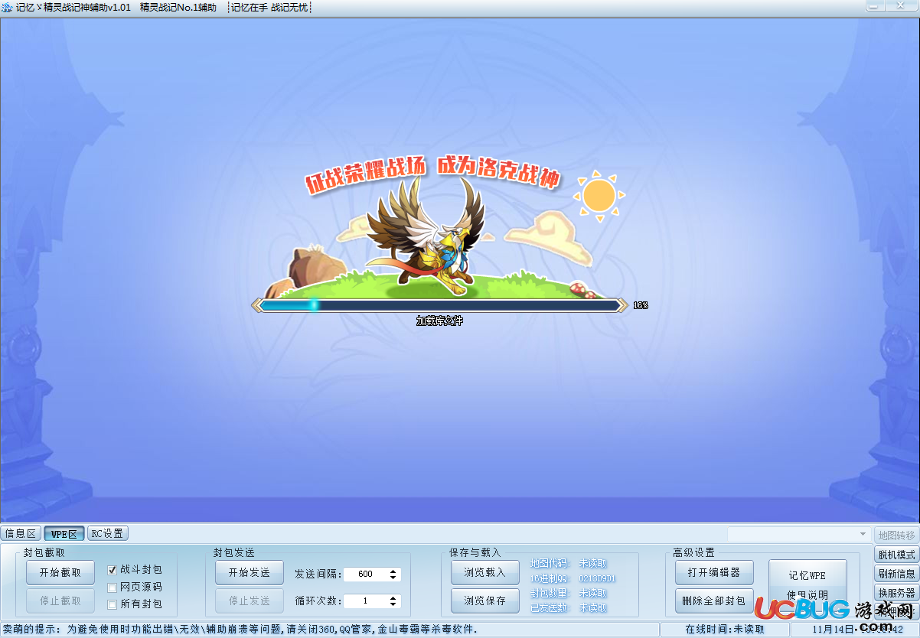Increase 循环次数 with the up arrow
The width and height of the screenshot is (920, 638).
393,598
